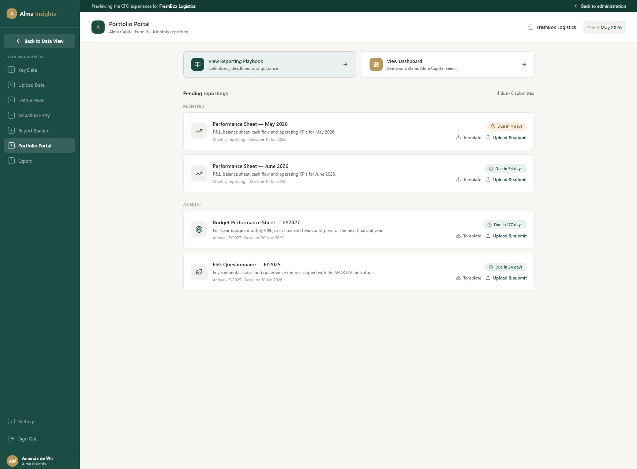
Task: Click the Sign Out door icon
Action: [x=11, y=438]
